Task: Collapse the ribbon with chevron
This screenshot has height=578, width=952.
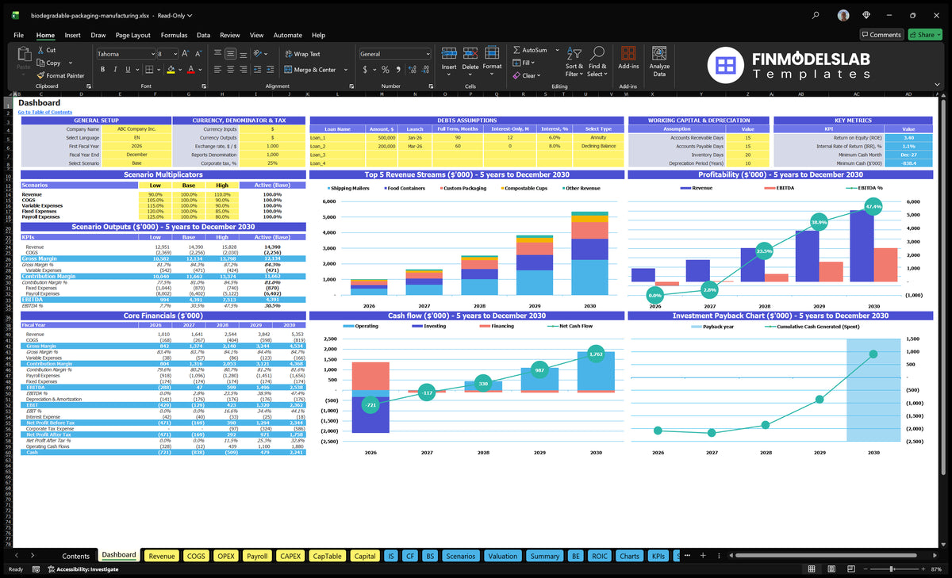Action: [939, 86]
